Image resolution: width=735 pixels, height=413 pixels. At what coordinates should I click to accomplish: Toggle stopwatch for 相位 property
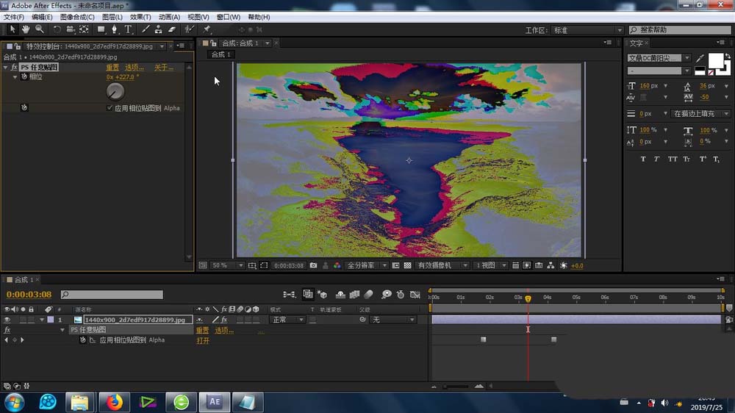(24, 76)
